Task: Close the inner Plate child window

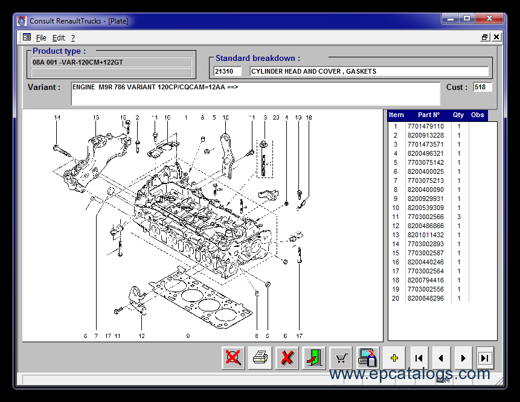Action: point(496,37)
